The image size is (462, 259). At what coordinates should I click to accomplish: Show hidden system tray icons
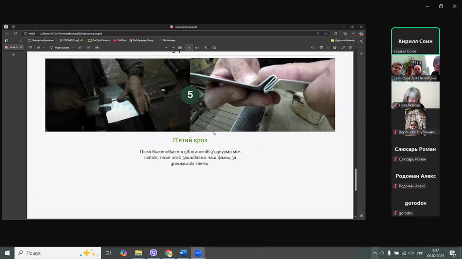click(375, 253)
